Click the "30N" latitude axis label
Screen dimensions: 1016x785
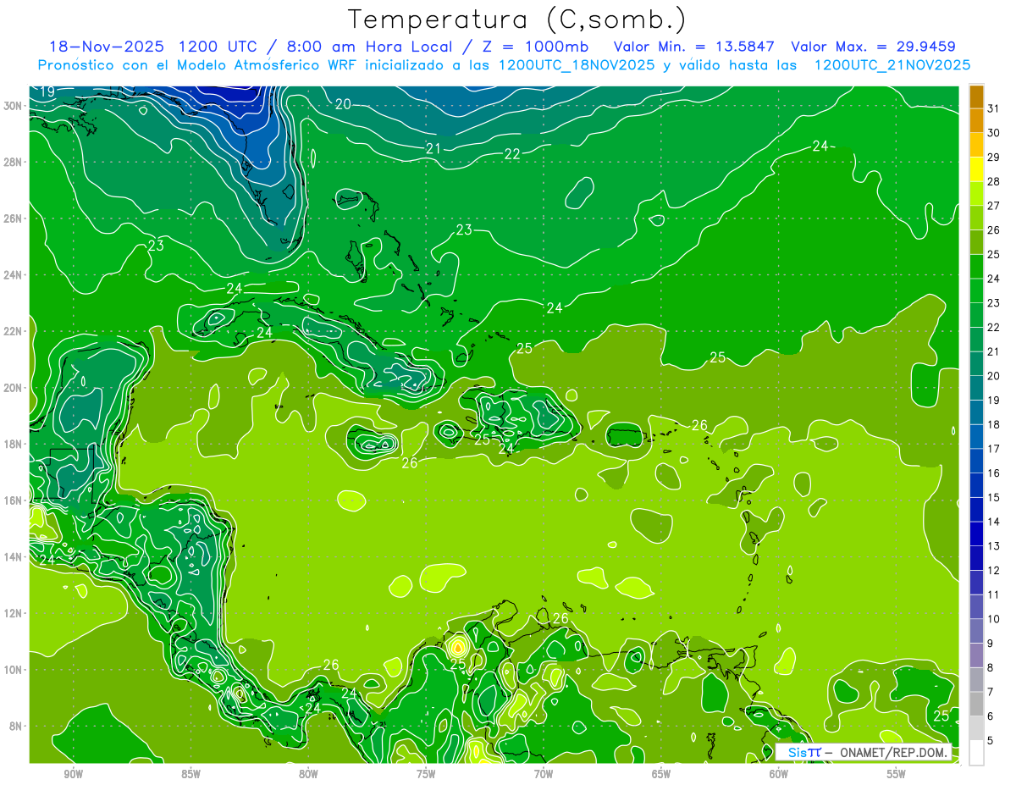[x=13, y=106]
